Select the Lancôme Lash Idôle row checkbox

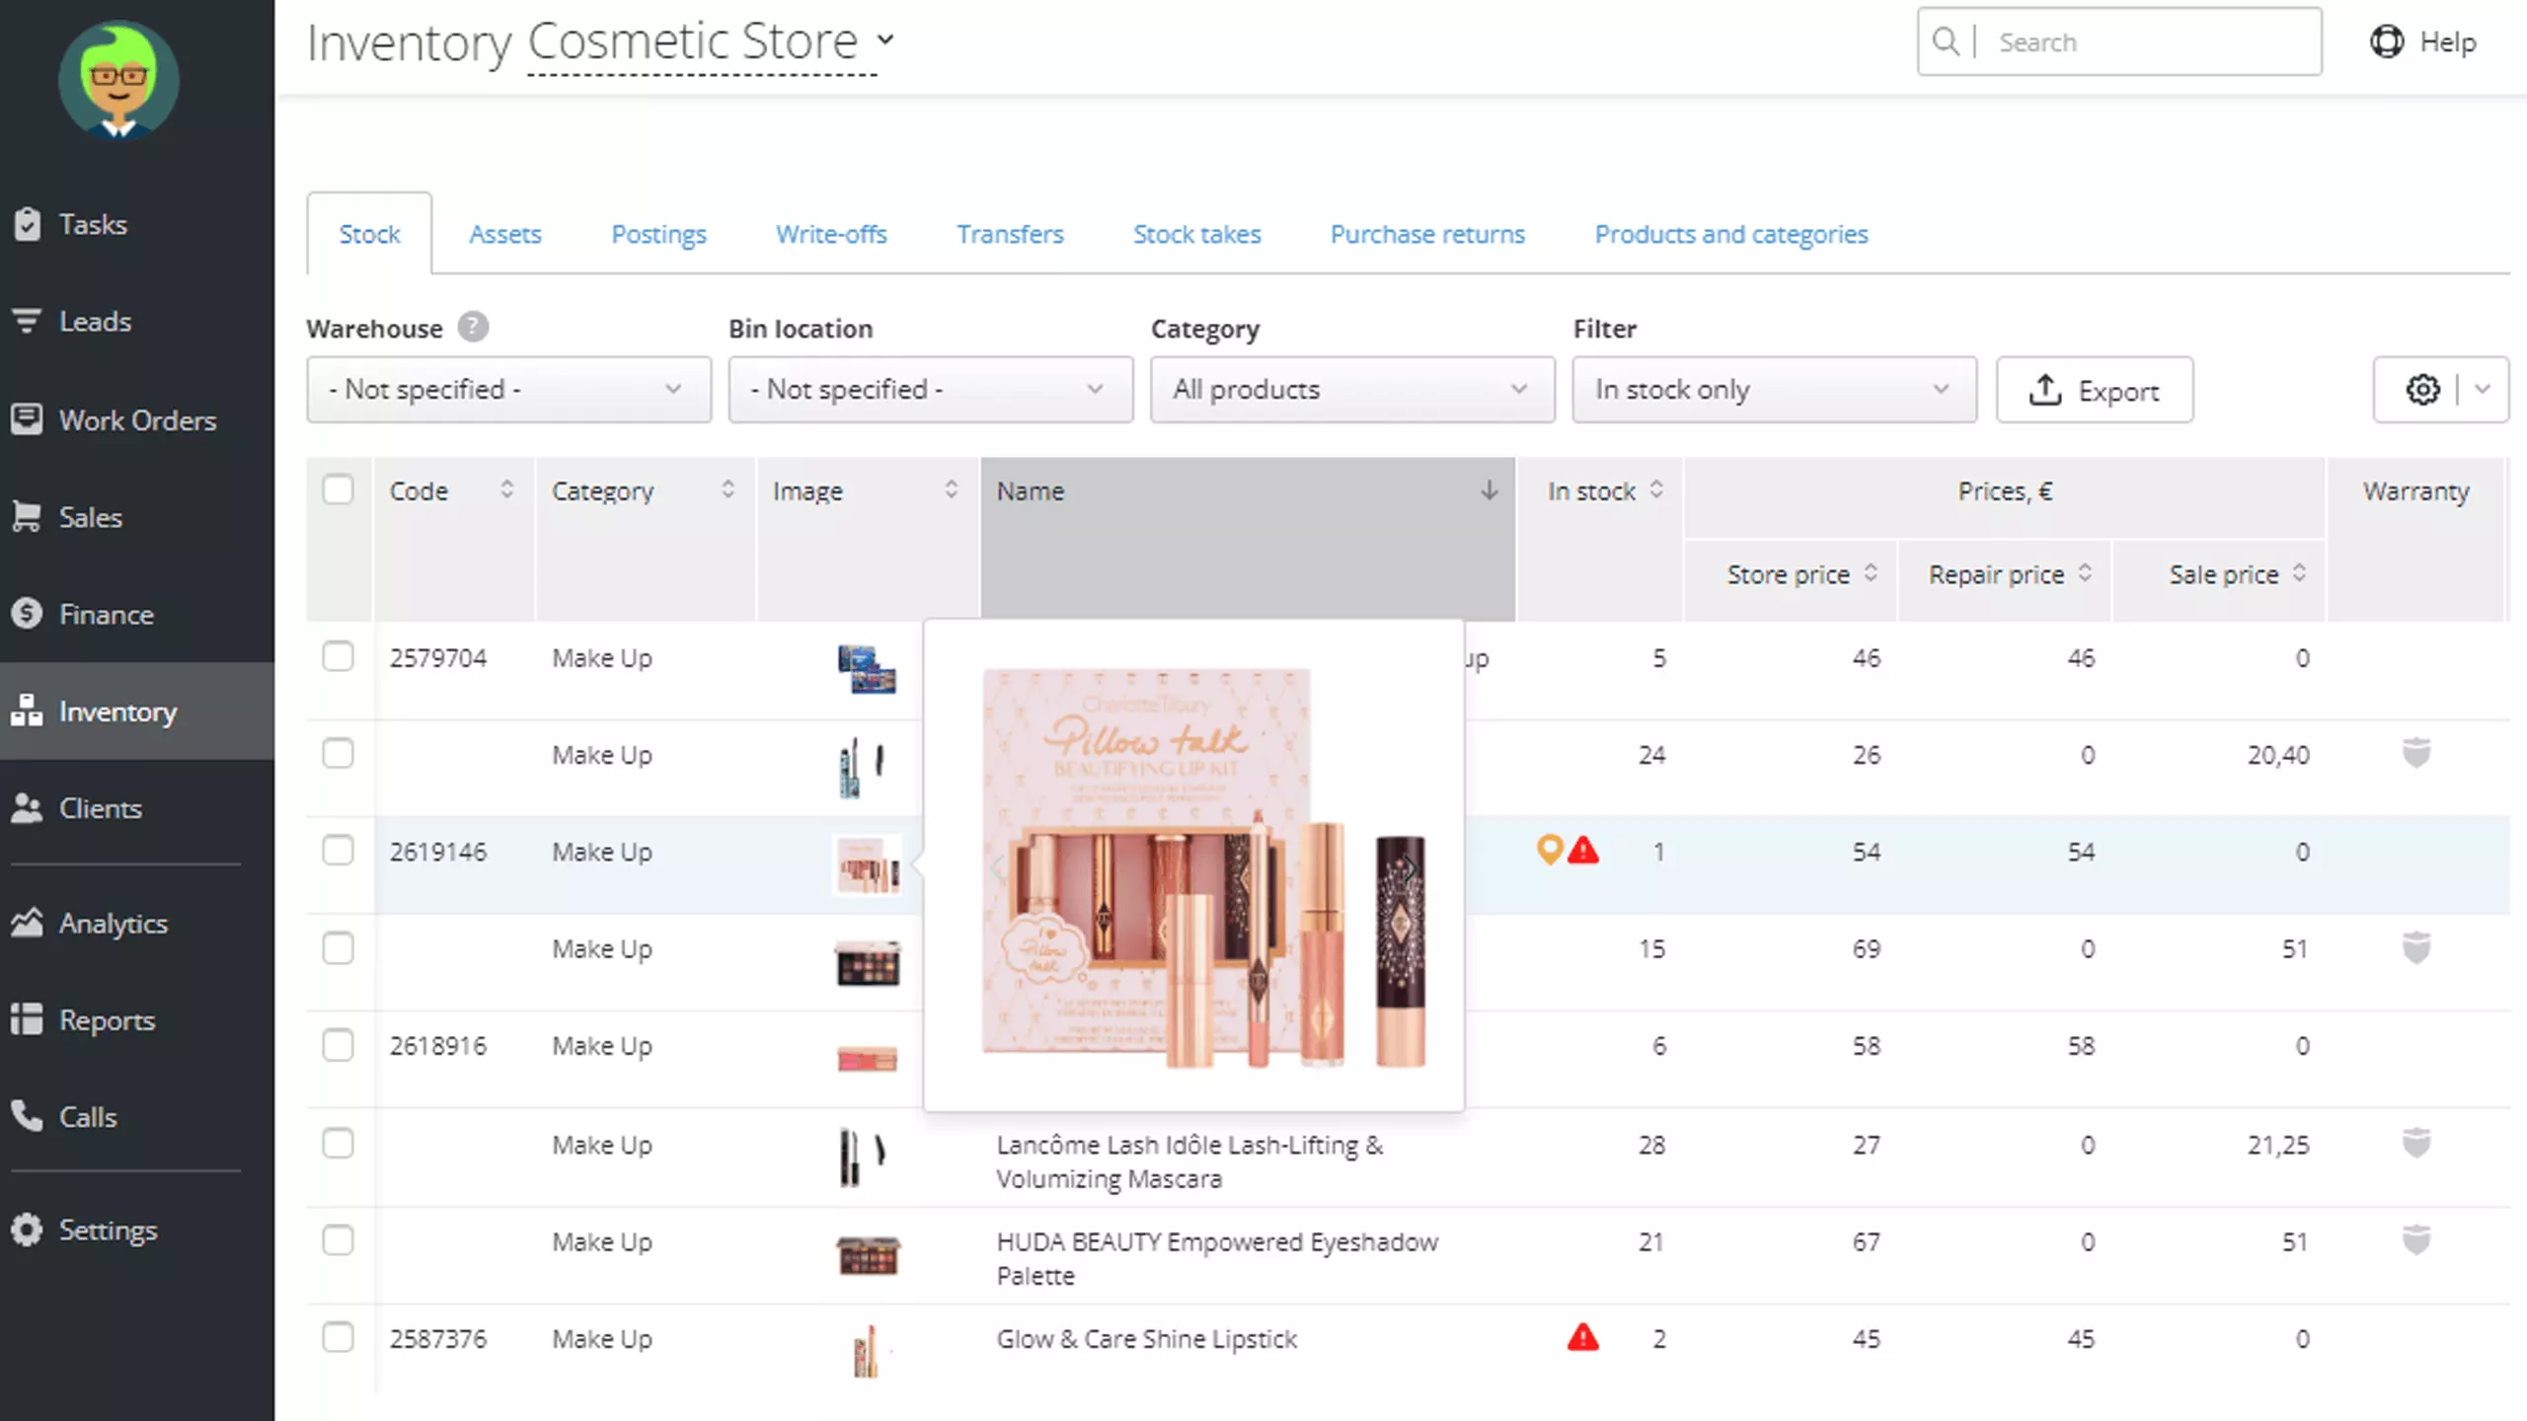click(338, 1143)
